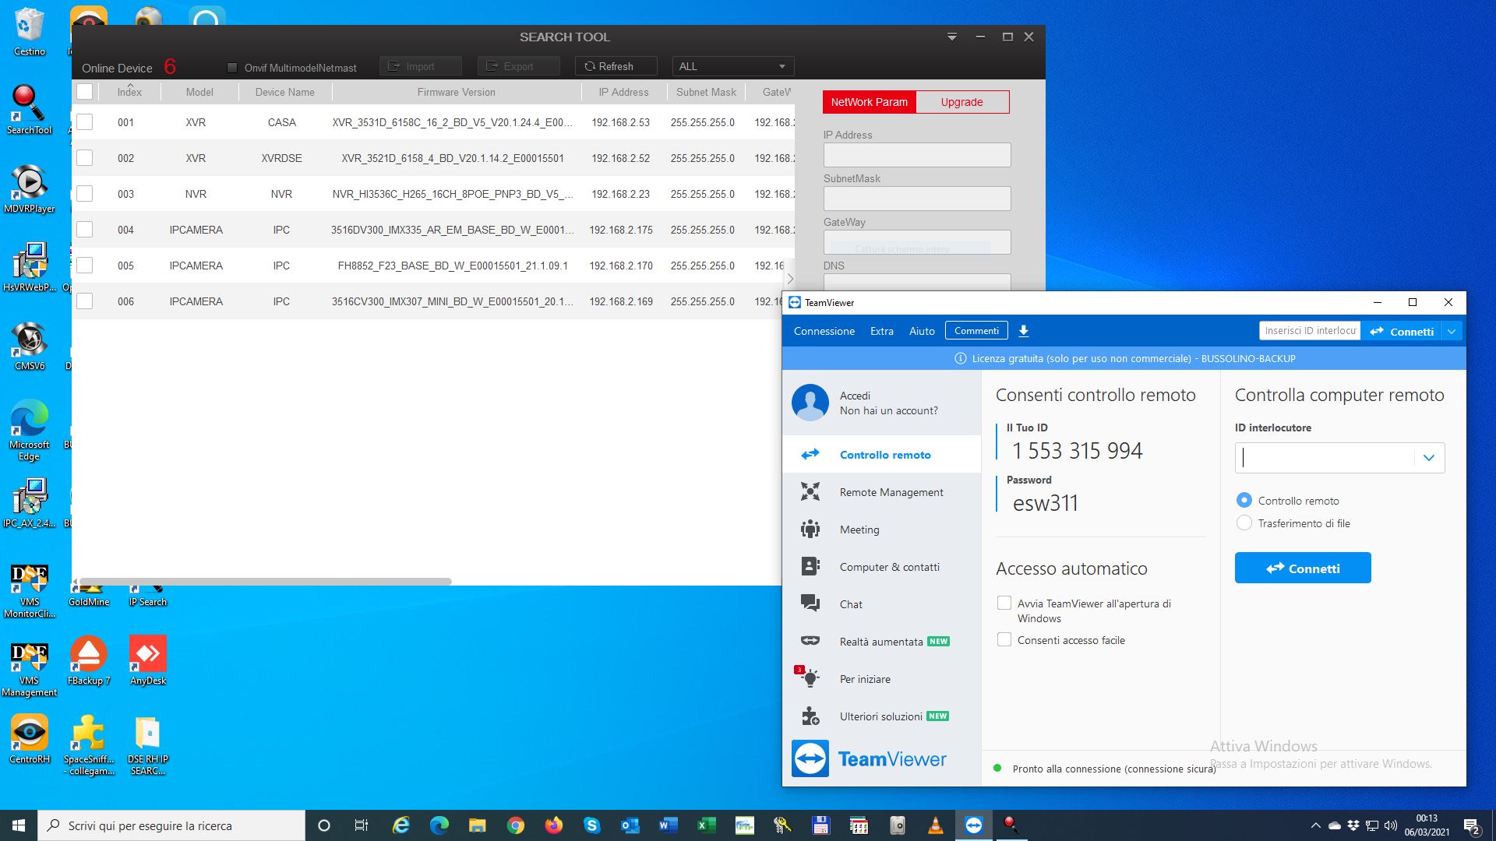This screenshot has width=1496, height=841.
Task: Select checkbox for device 001 CASA
Action: pyautogui.click(x=84, y=122)
